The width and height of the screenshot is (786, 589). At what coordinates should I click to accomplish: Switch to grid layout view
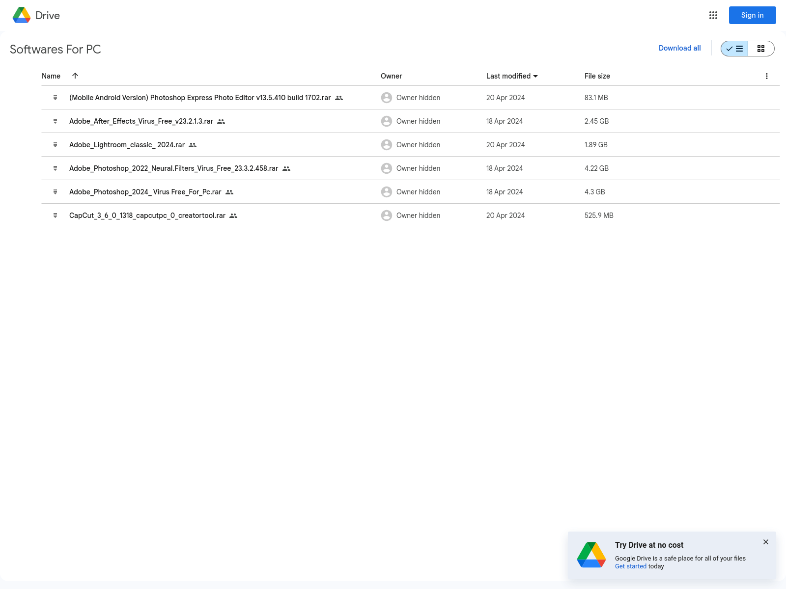pos(761,49)
